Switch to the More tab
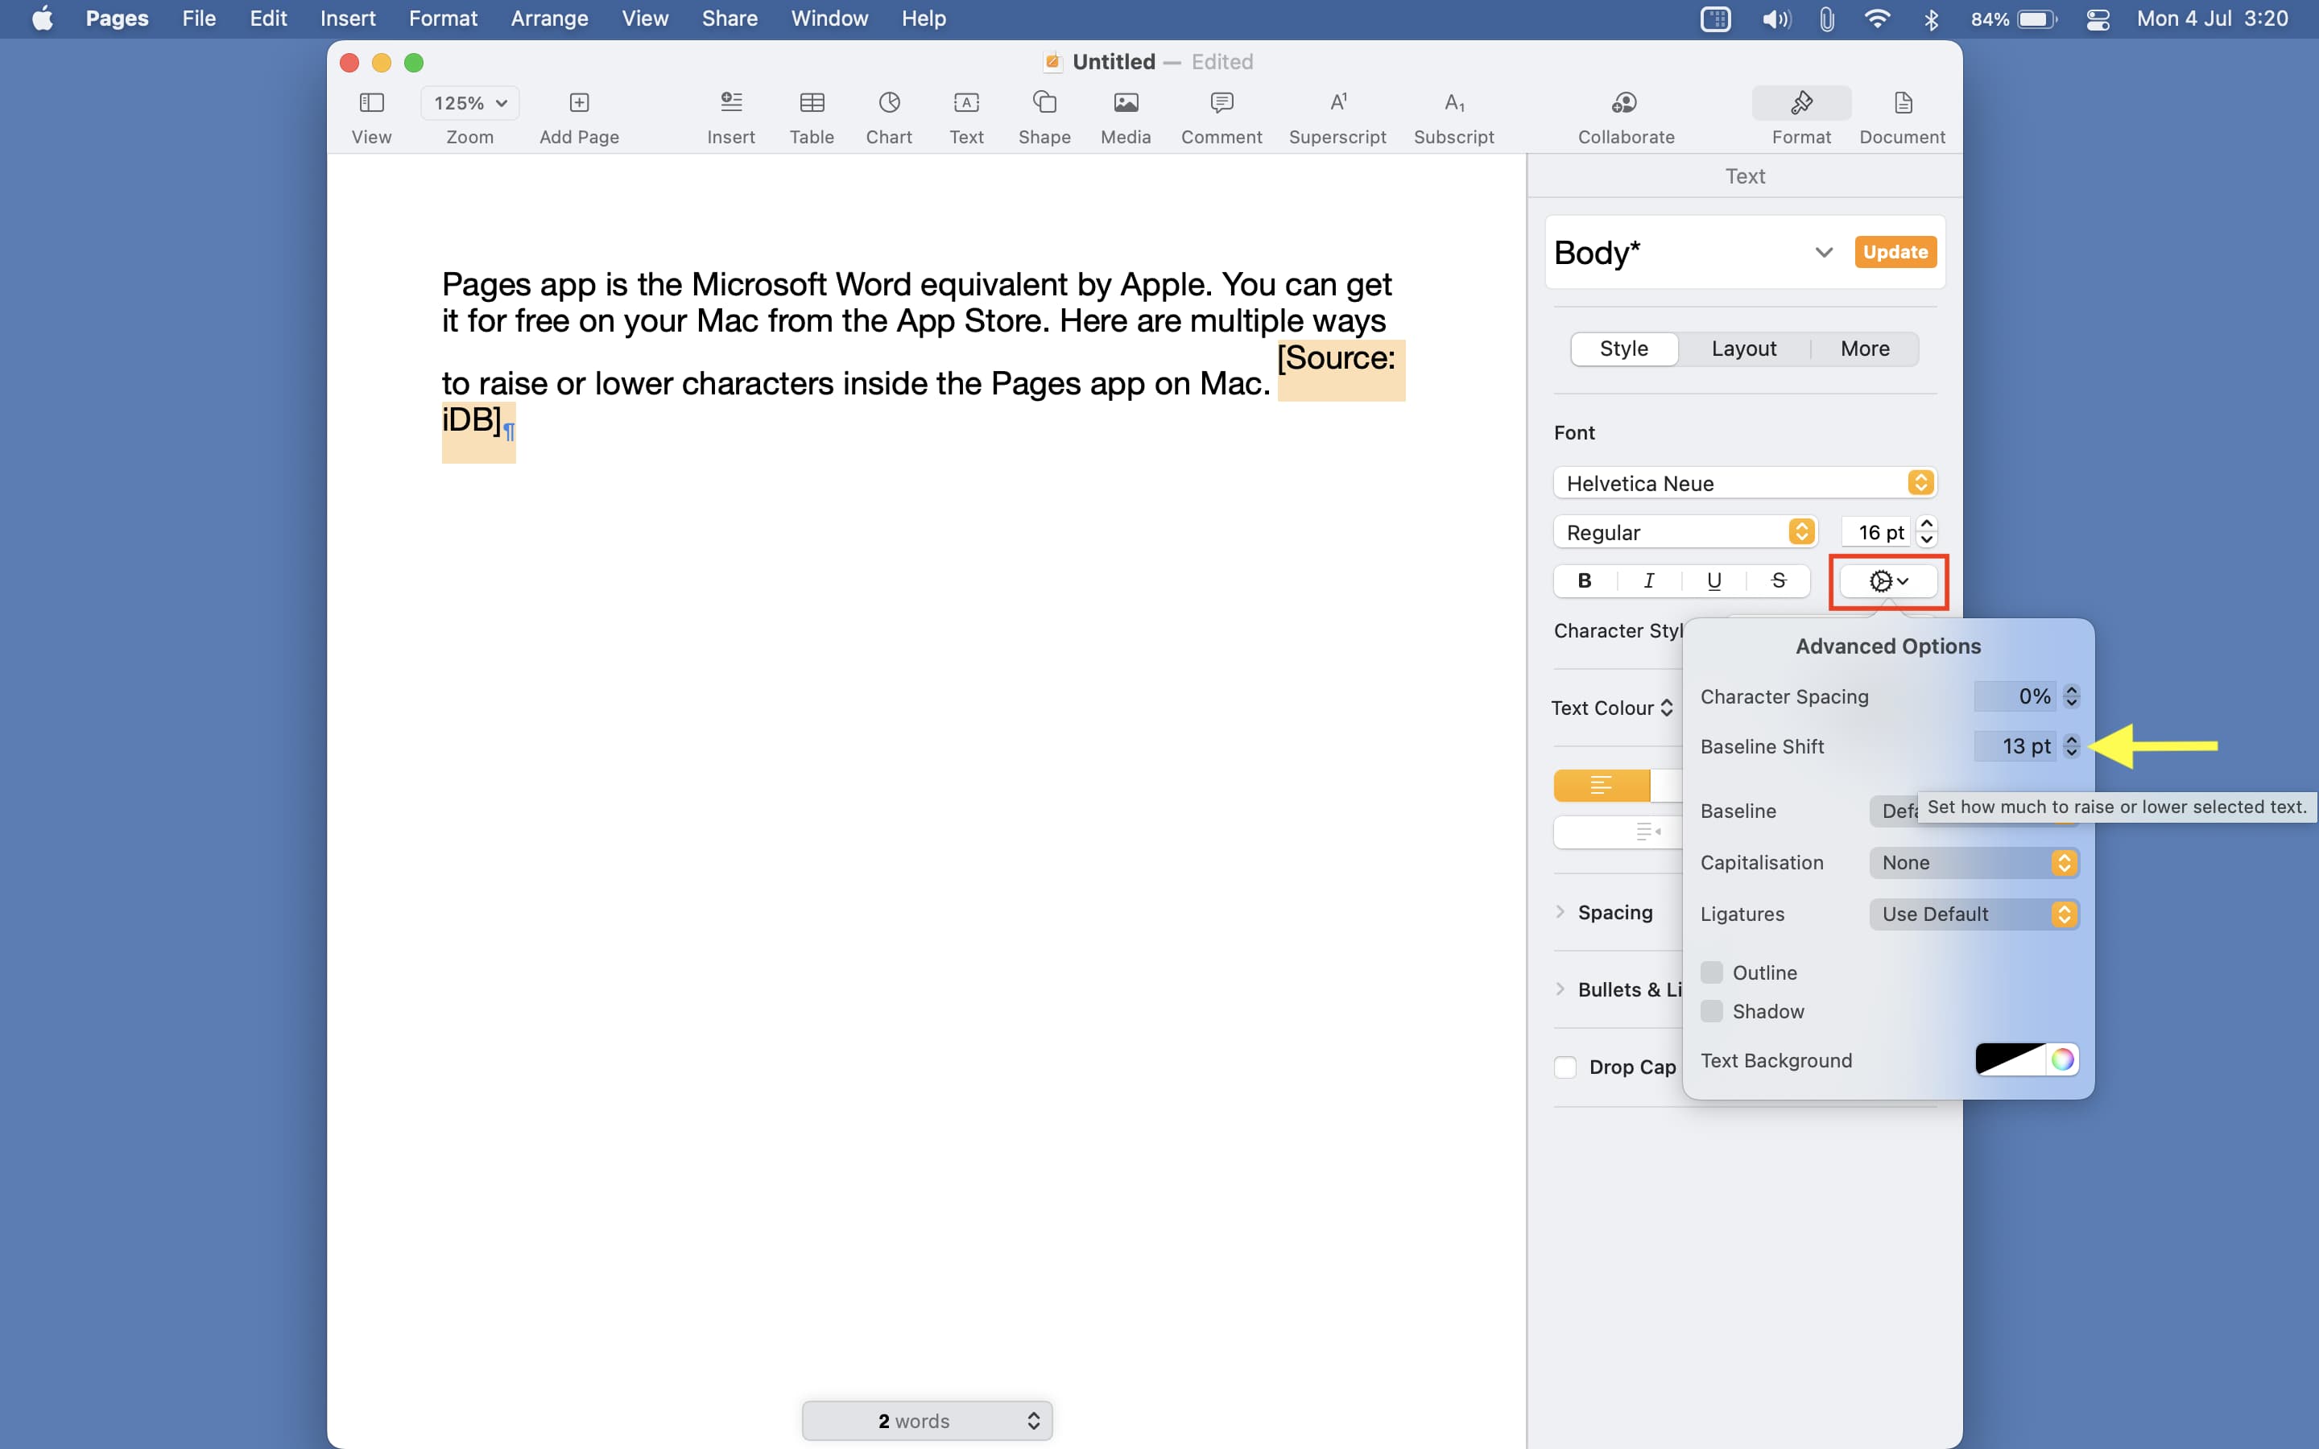2319x1449 pixels. coord(1864,349)
